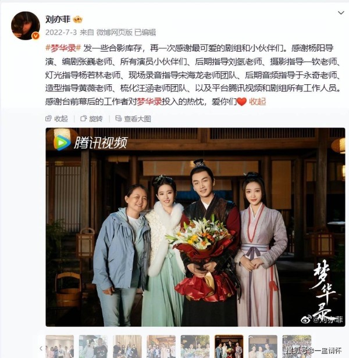
Task: Collapse post text via orange 收起 link
Action: pyautogui.click(x=257, y=101)
